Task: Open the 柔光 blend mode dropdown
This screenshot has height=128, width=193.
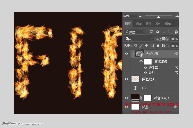Action: [x=139, y=39]
